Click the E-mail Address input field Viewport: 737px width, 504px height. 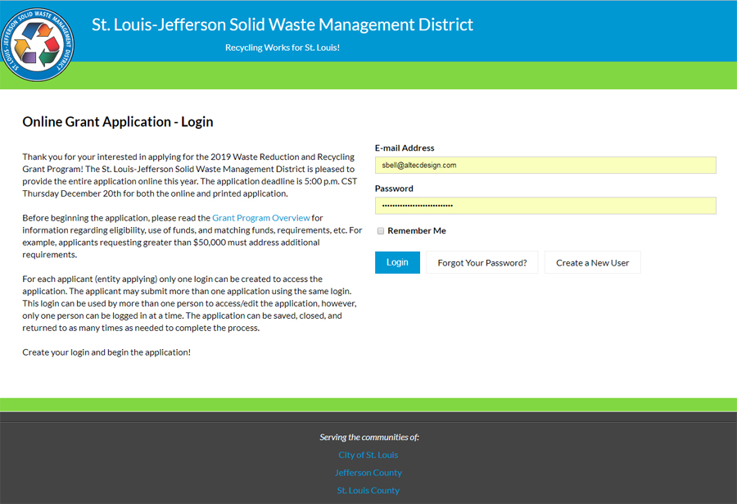(545, 166)
